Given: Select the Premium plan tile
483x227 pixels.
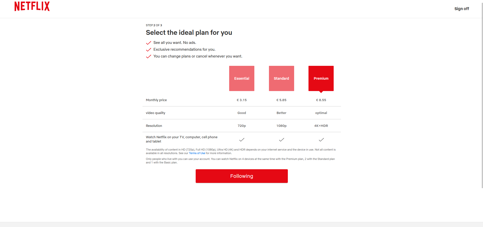Looking at the screenshot, I should click(321, 78).
